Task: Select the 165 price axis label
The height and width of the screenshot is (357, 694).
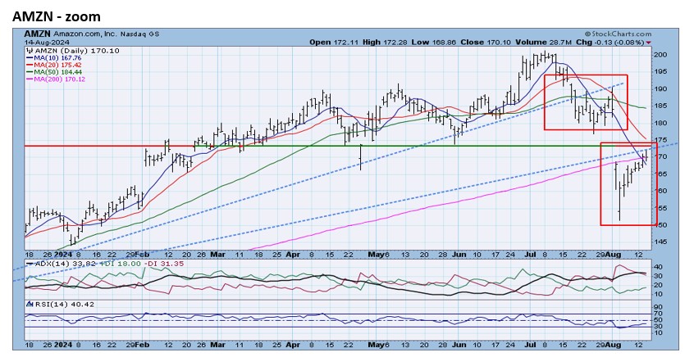Action: (x=660, y=174)
